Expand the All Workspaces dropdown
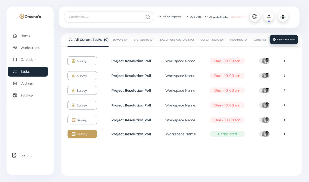The width and height of the screenshot is (309, 182). click(170, 17)
